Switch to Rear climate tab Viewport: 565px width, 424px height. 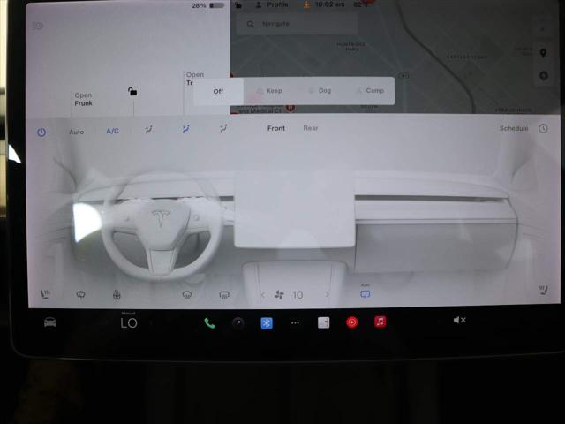pos(311,128)
